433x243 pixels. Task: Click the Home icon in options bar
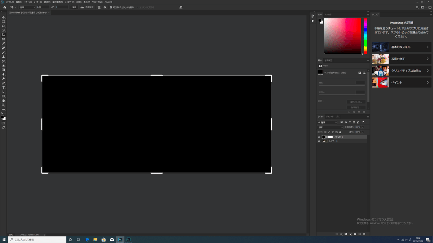click(x=5, y=7)
